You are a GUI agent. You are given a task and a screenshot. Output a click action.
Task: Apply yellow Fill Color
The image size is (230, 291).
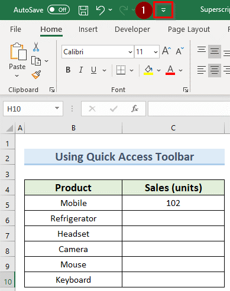tap(148, 70)
